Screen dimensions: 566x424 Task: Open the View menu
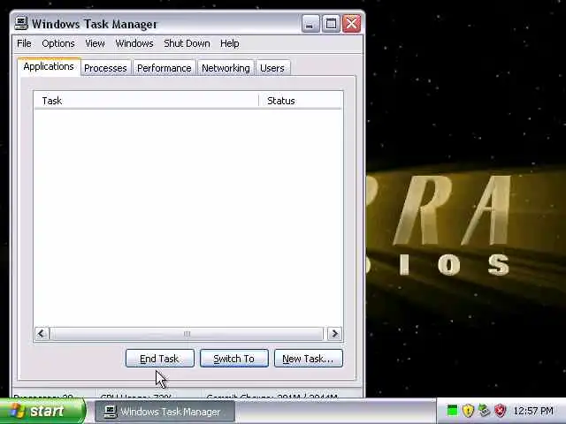click(x=95, y=43)
